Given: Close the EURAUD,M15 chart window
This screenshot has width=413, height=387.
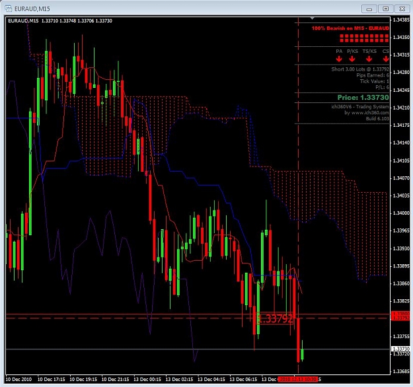Looking at the screenshot, I should (x=402, y=9).
